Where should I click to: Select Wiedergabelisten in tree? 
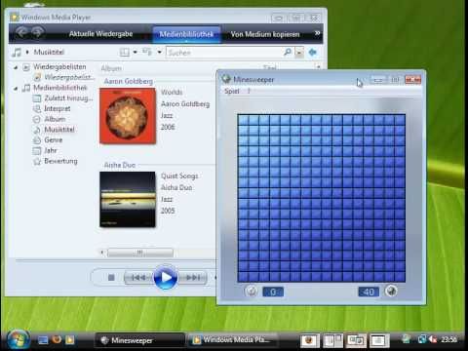[x=59, y=66]
